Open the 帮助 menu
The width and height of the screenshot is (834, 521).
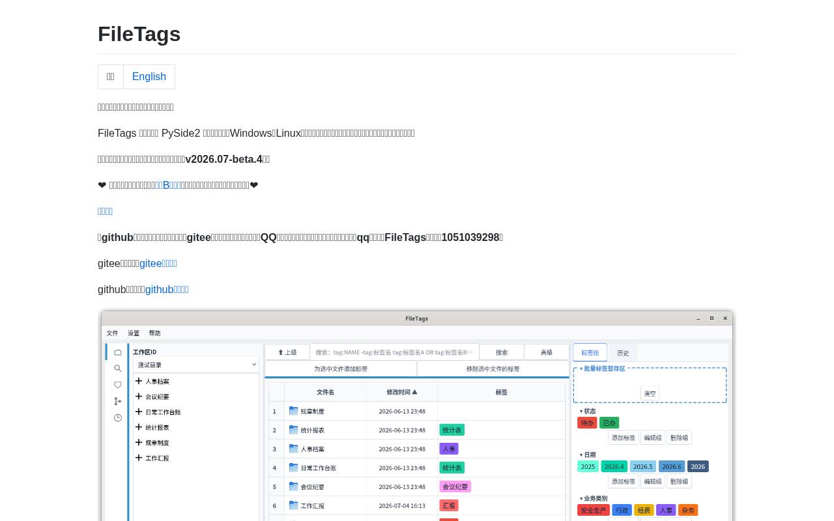coord(154,333)
